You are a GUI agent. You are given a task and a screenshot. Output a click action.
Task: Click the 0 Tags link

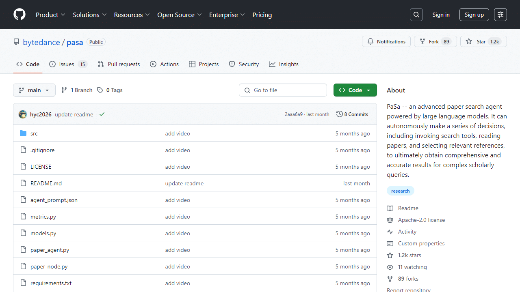click(x=110, y=90)
